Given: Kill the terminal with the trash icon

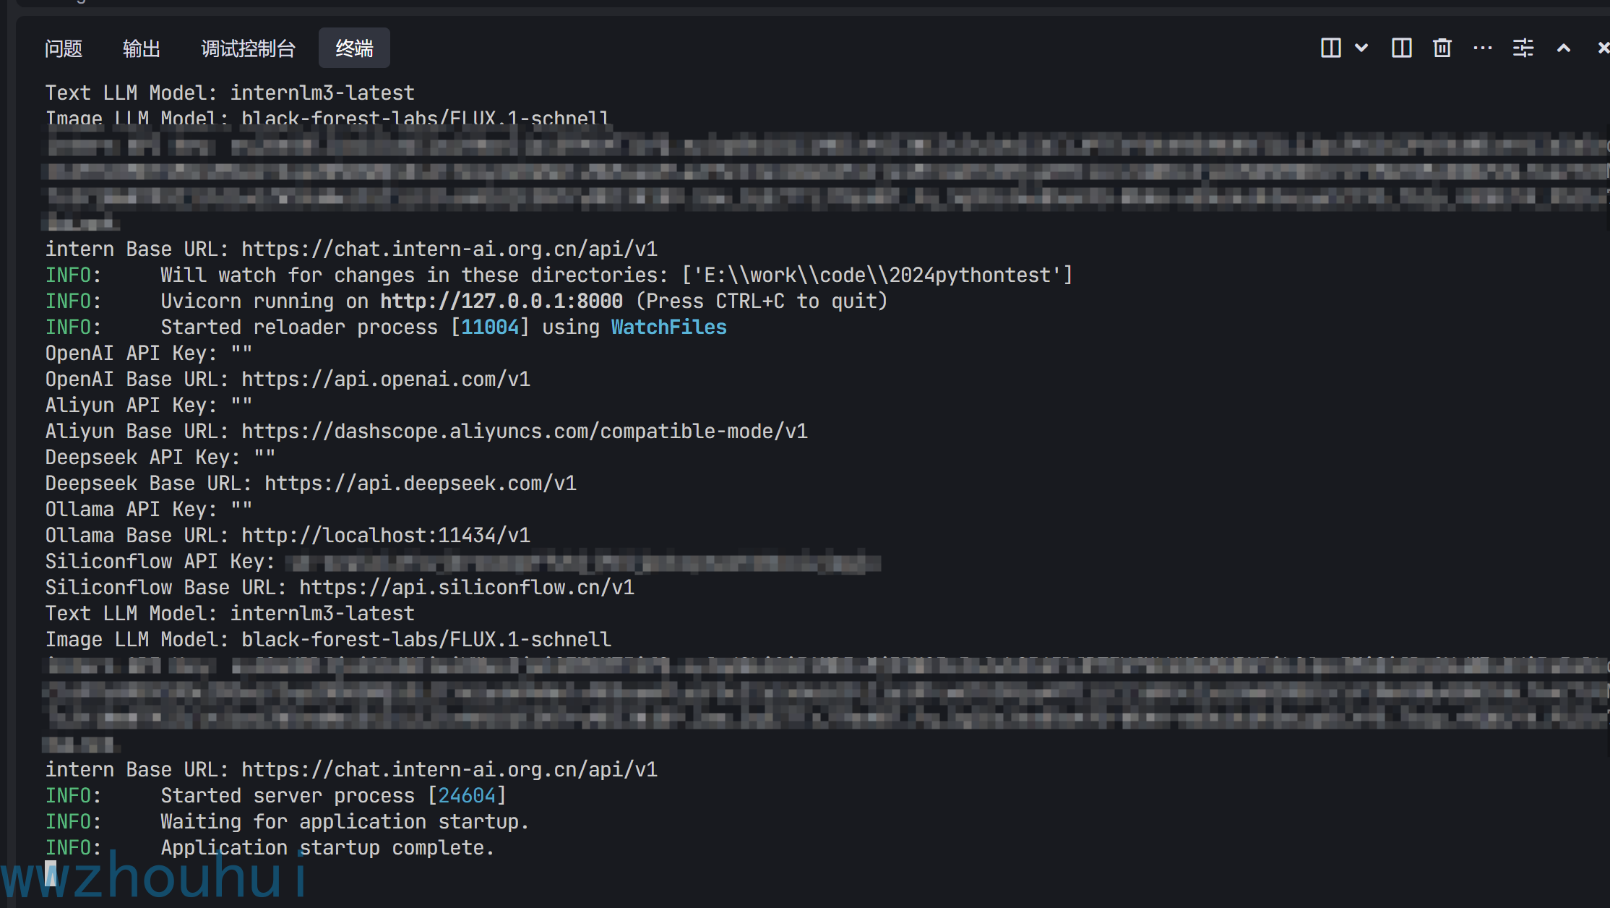Looking at the screenshot, I should [x=1442, y=48].
